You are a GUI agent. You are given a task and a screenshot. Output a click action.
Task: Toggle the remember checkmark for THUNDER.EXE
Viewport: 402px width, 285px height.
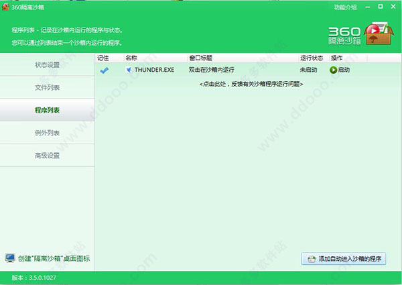105,70
